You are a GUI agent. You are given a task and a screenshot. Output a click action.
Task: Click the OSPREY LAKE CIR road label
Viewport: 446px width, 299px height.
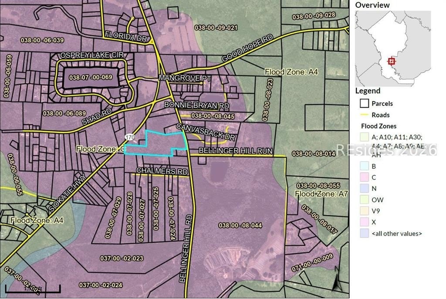coord(92,55)
